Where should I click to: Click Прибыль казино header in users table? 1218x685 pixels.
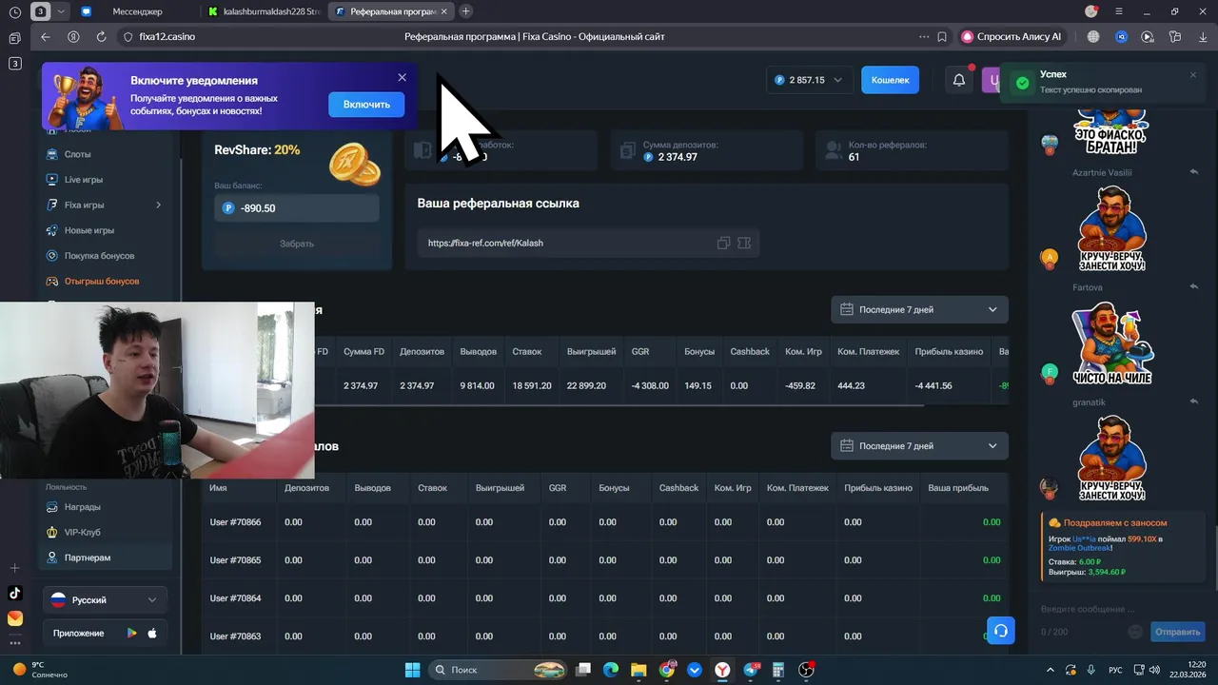tap(878, 488)
